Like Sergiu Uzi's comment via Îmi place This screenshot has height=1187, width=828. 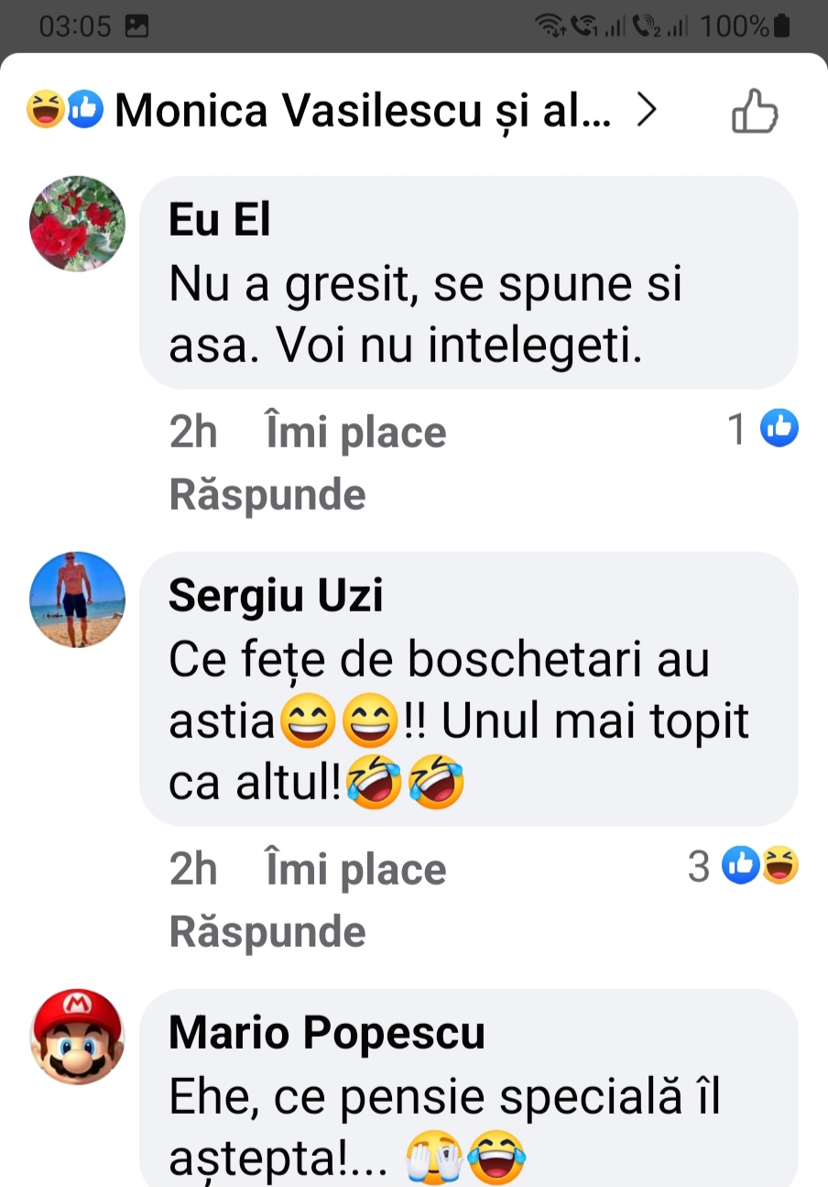pyautogui.click(x=355, y=869)
